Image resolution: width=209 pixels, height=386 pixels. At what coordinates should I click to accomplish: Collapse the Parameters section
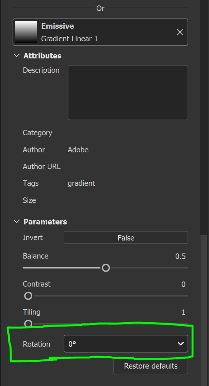pyautogui.click(x=16, y=221)
